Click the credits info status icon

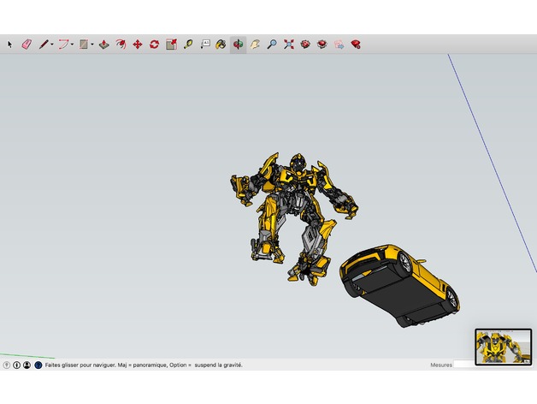tap(16, 365)
